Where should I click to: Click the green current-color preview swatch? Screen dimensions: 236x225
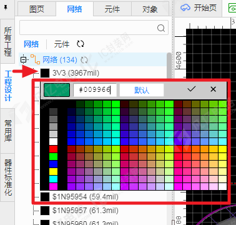(x=57, y=90)
